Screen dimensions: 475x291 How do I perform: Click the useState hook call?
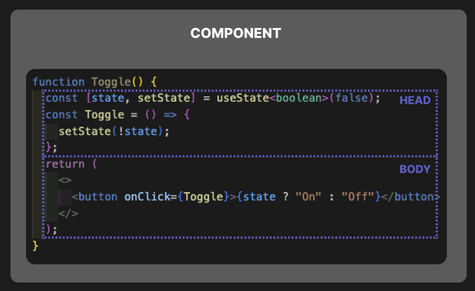click(x=243, y=98)
